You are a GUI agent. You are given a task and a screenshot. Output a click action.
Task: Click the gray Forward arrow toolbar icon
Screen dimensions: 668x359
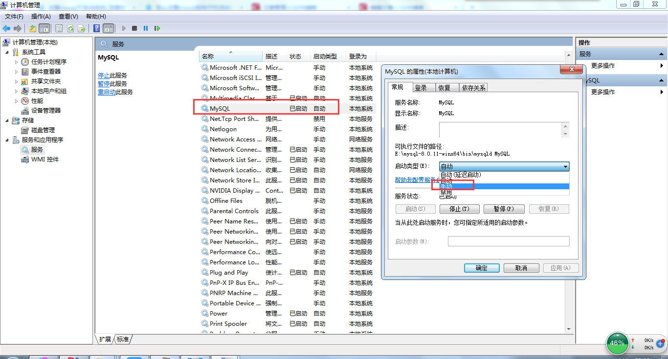click(x=18, y=28)
